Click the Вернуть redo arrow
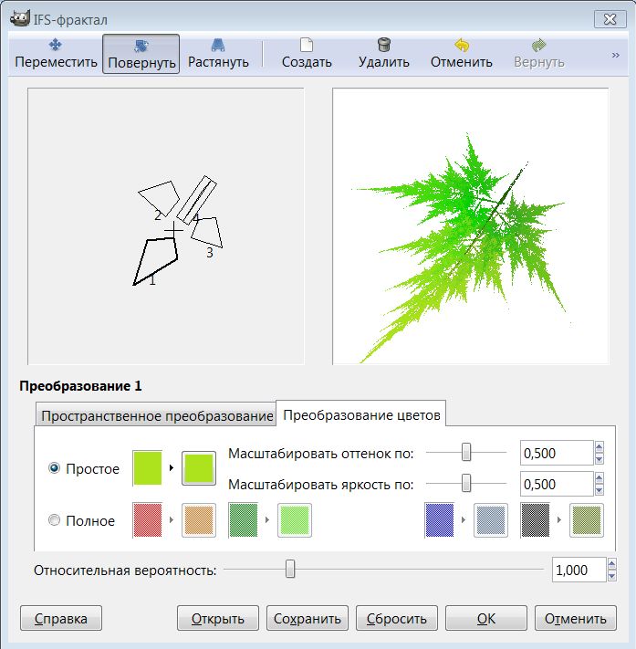636x649 pixels. 538,54
